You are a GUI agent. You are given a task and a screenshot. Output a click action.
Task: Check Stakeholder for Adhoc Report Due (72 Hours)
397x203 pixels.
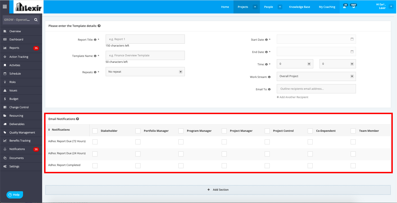95,142
